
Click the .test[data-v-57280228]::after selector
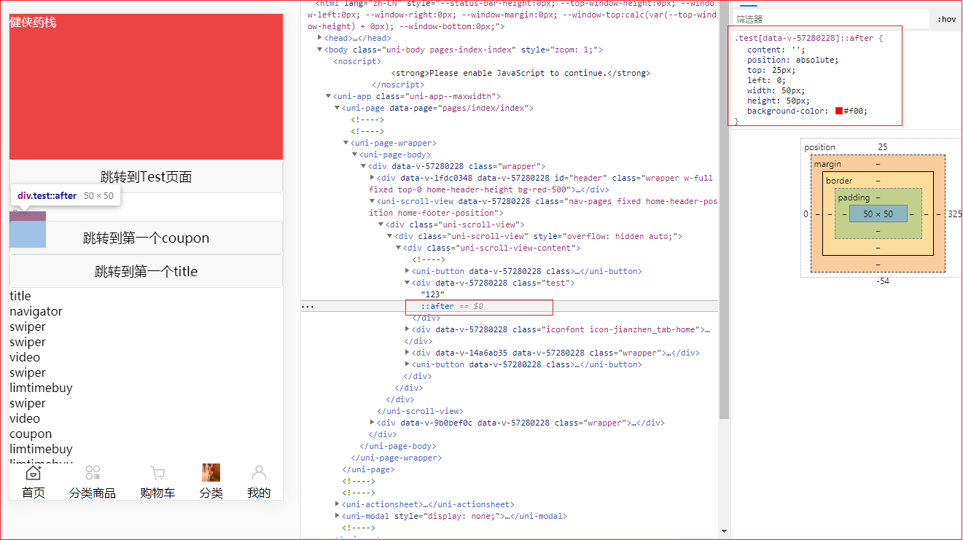pos(803,38)
